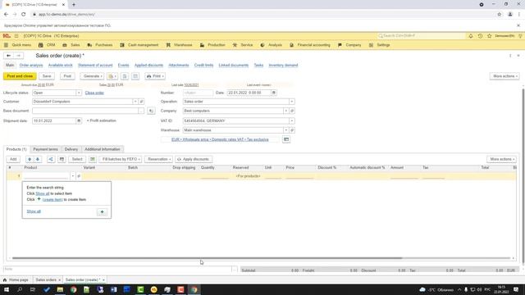Open the Company card icon

click(x=292, y=111)
